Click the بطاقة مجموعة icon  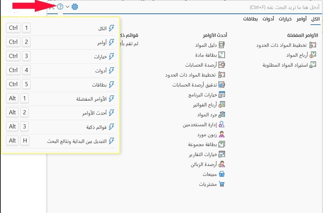pos(222,144)
